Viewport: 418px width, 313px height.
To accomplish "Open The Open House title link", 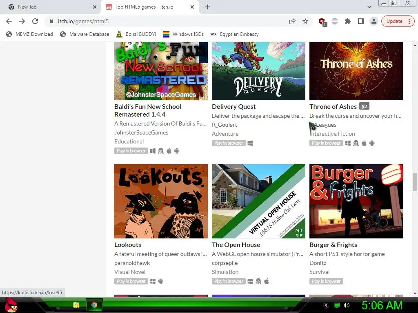I will coord(236,245).
